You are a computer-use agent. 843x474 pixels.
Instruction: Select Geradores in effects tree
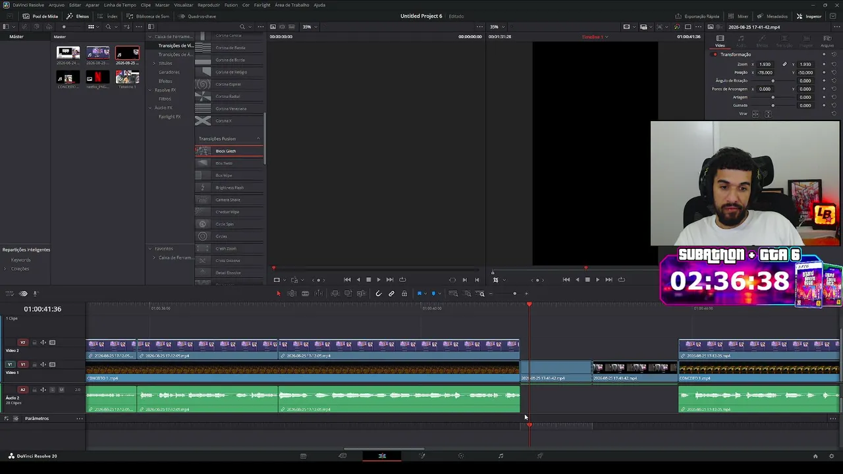tap(169, 72)
